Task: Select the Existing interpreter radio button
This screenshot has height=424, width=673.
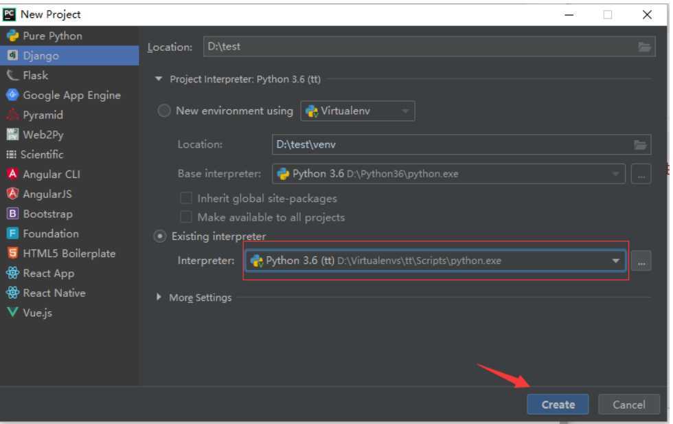Action: 160,236
